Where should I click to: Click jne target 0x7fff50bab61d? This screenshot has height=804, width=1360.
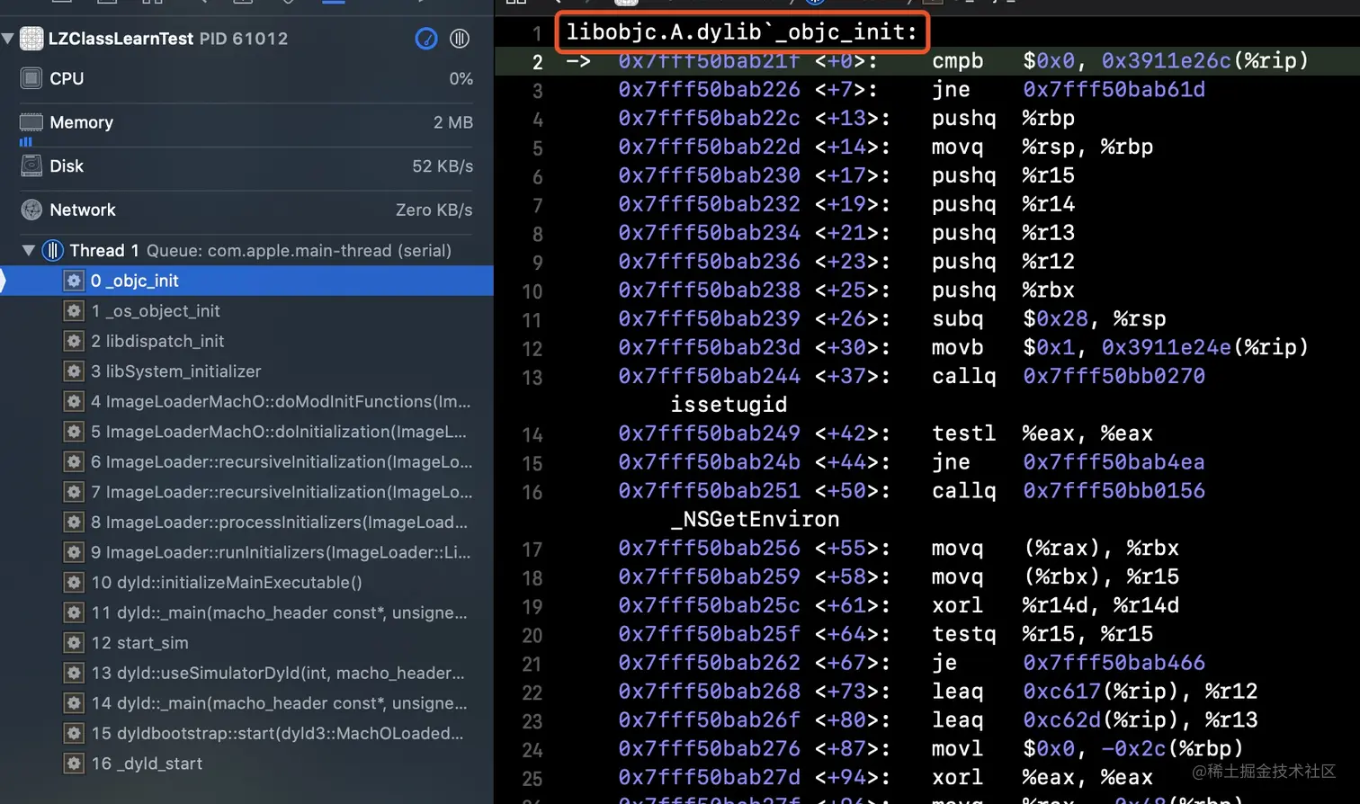1114,89
